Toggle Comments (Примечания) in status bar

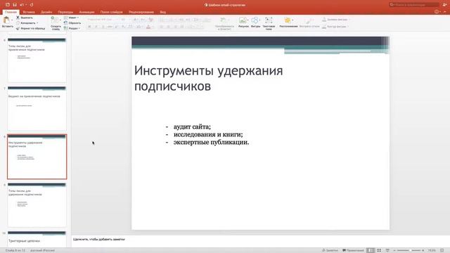(353, 250)
